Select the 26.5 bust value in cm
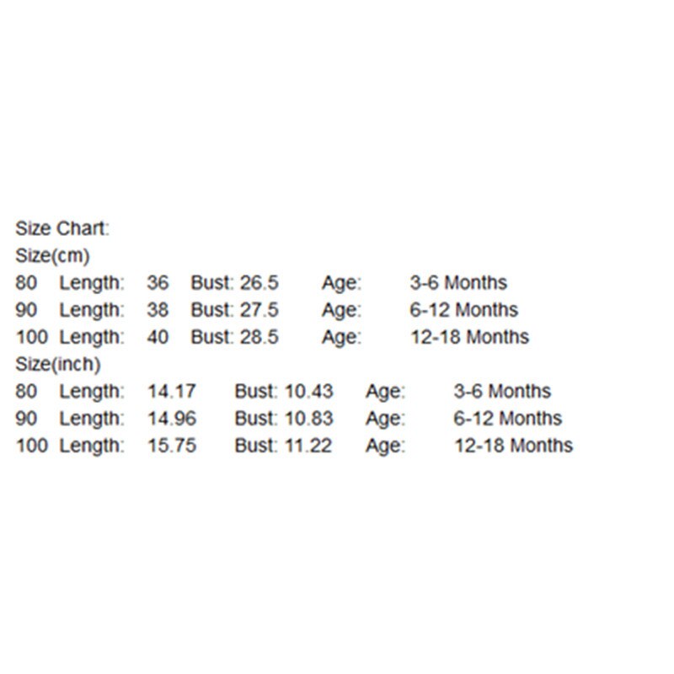The height and width of the screenshot is (674, 674). coord(259,283)
